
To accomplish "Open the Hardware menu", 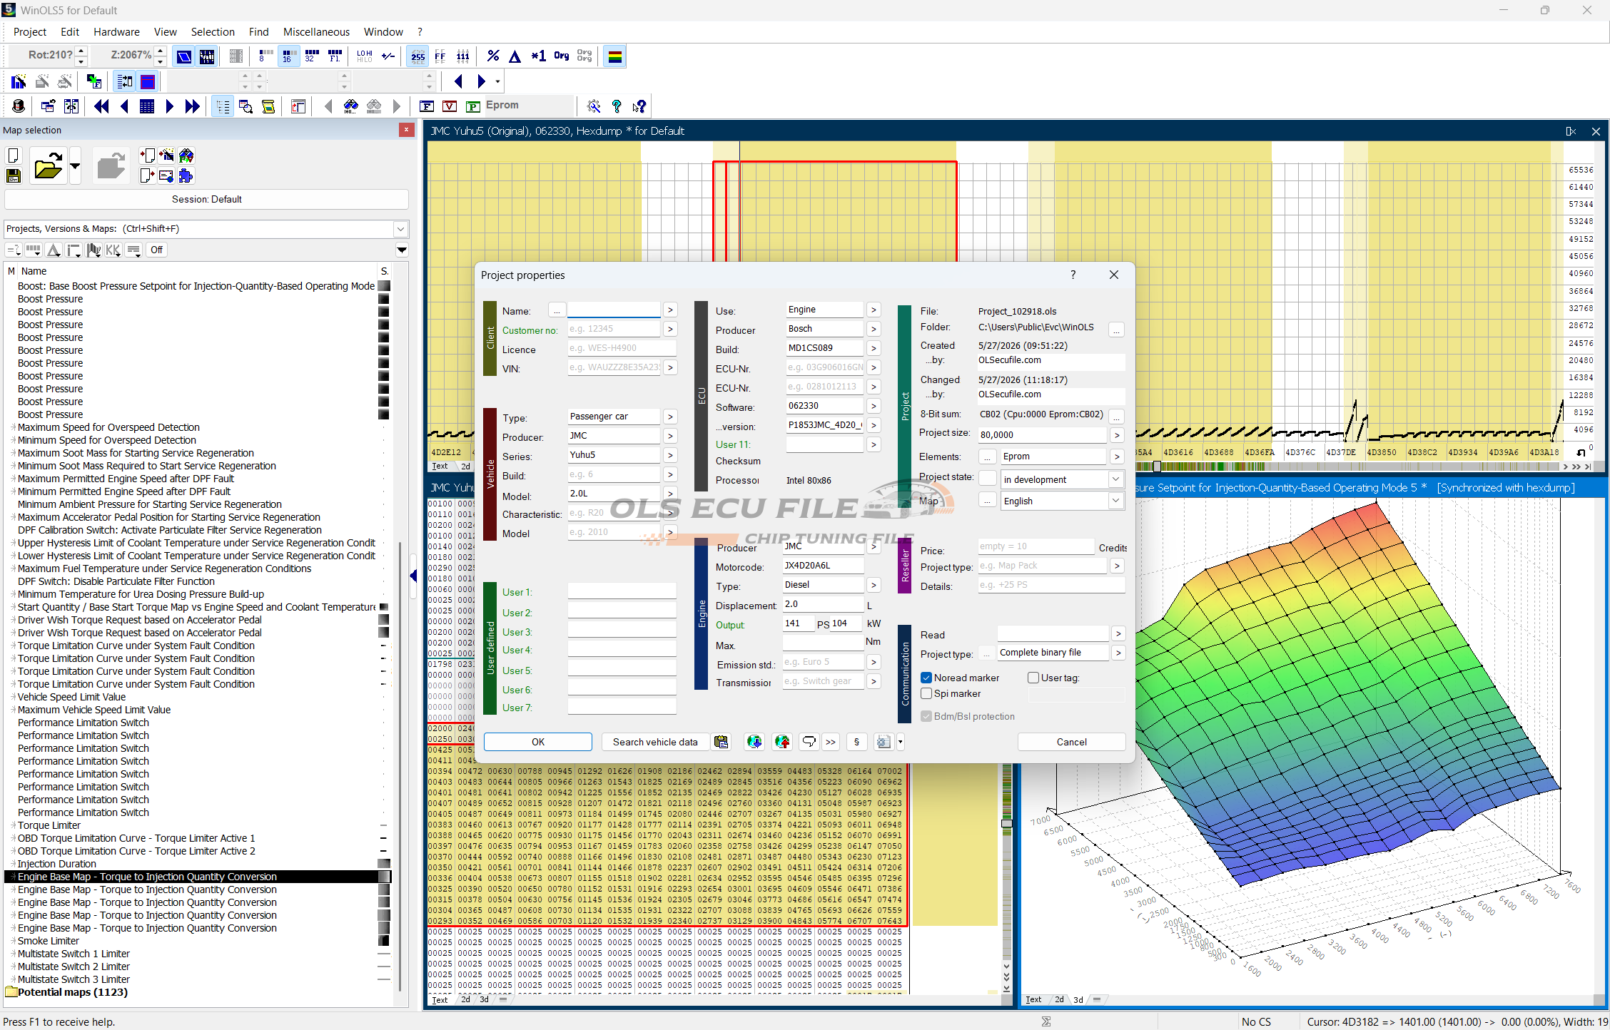I will (x=116, y=32).
